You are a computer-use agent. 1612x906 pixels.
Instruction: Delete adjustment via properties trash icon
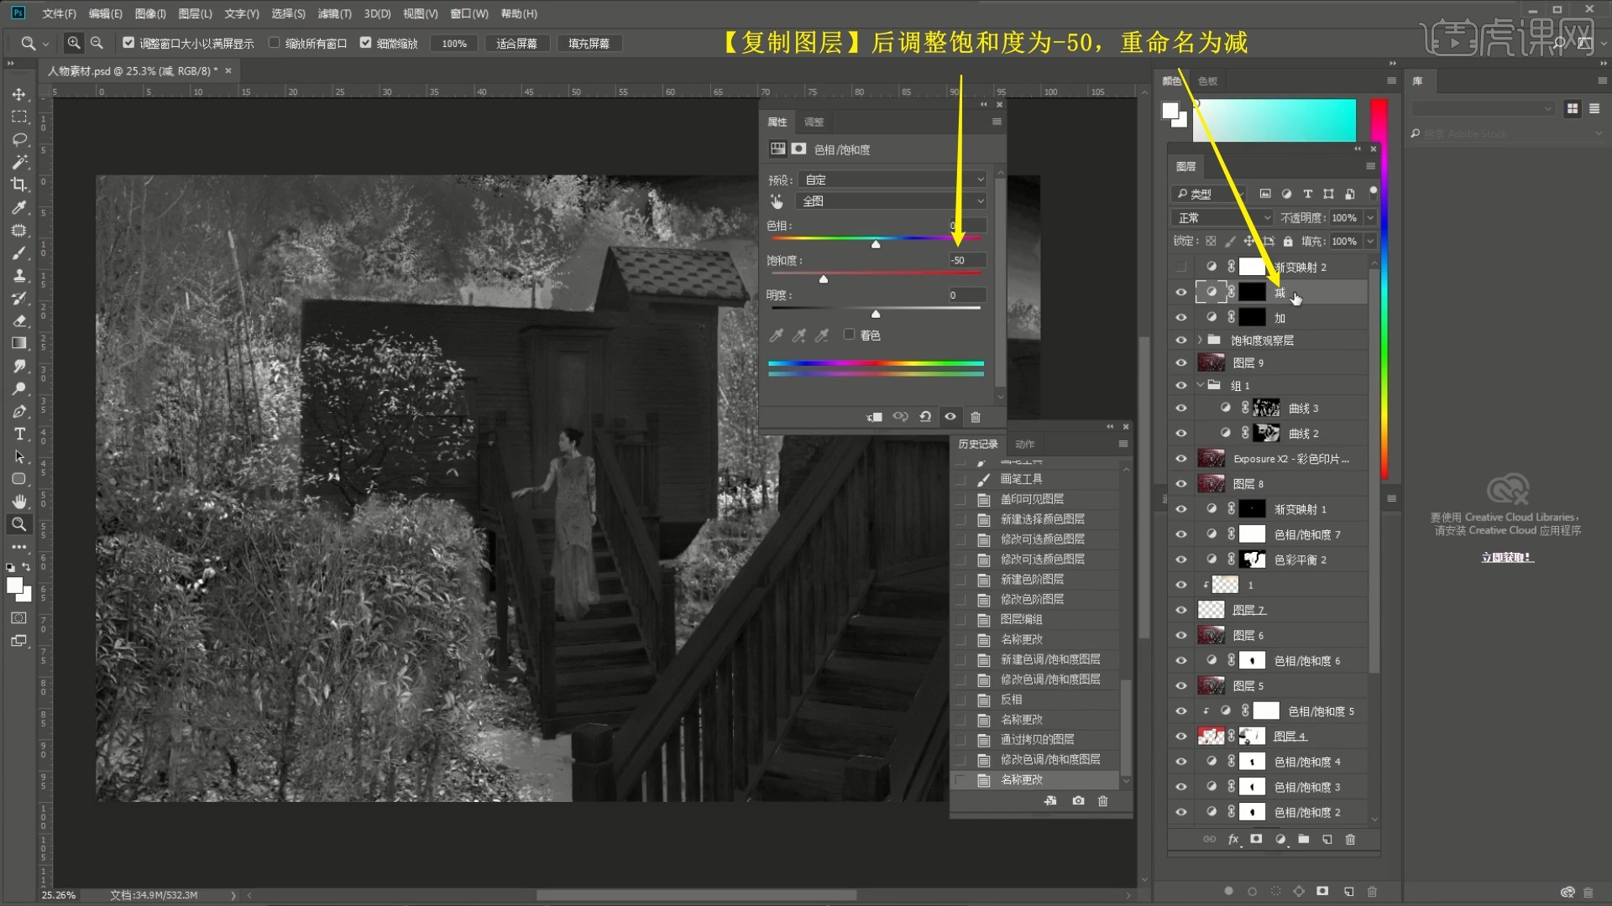click(976, 417)
